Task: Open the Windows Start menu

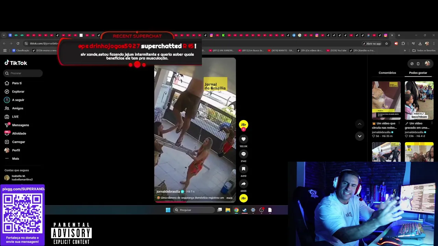Action: pyautogui.click(x=168, y=210)
